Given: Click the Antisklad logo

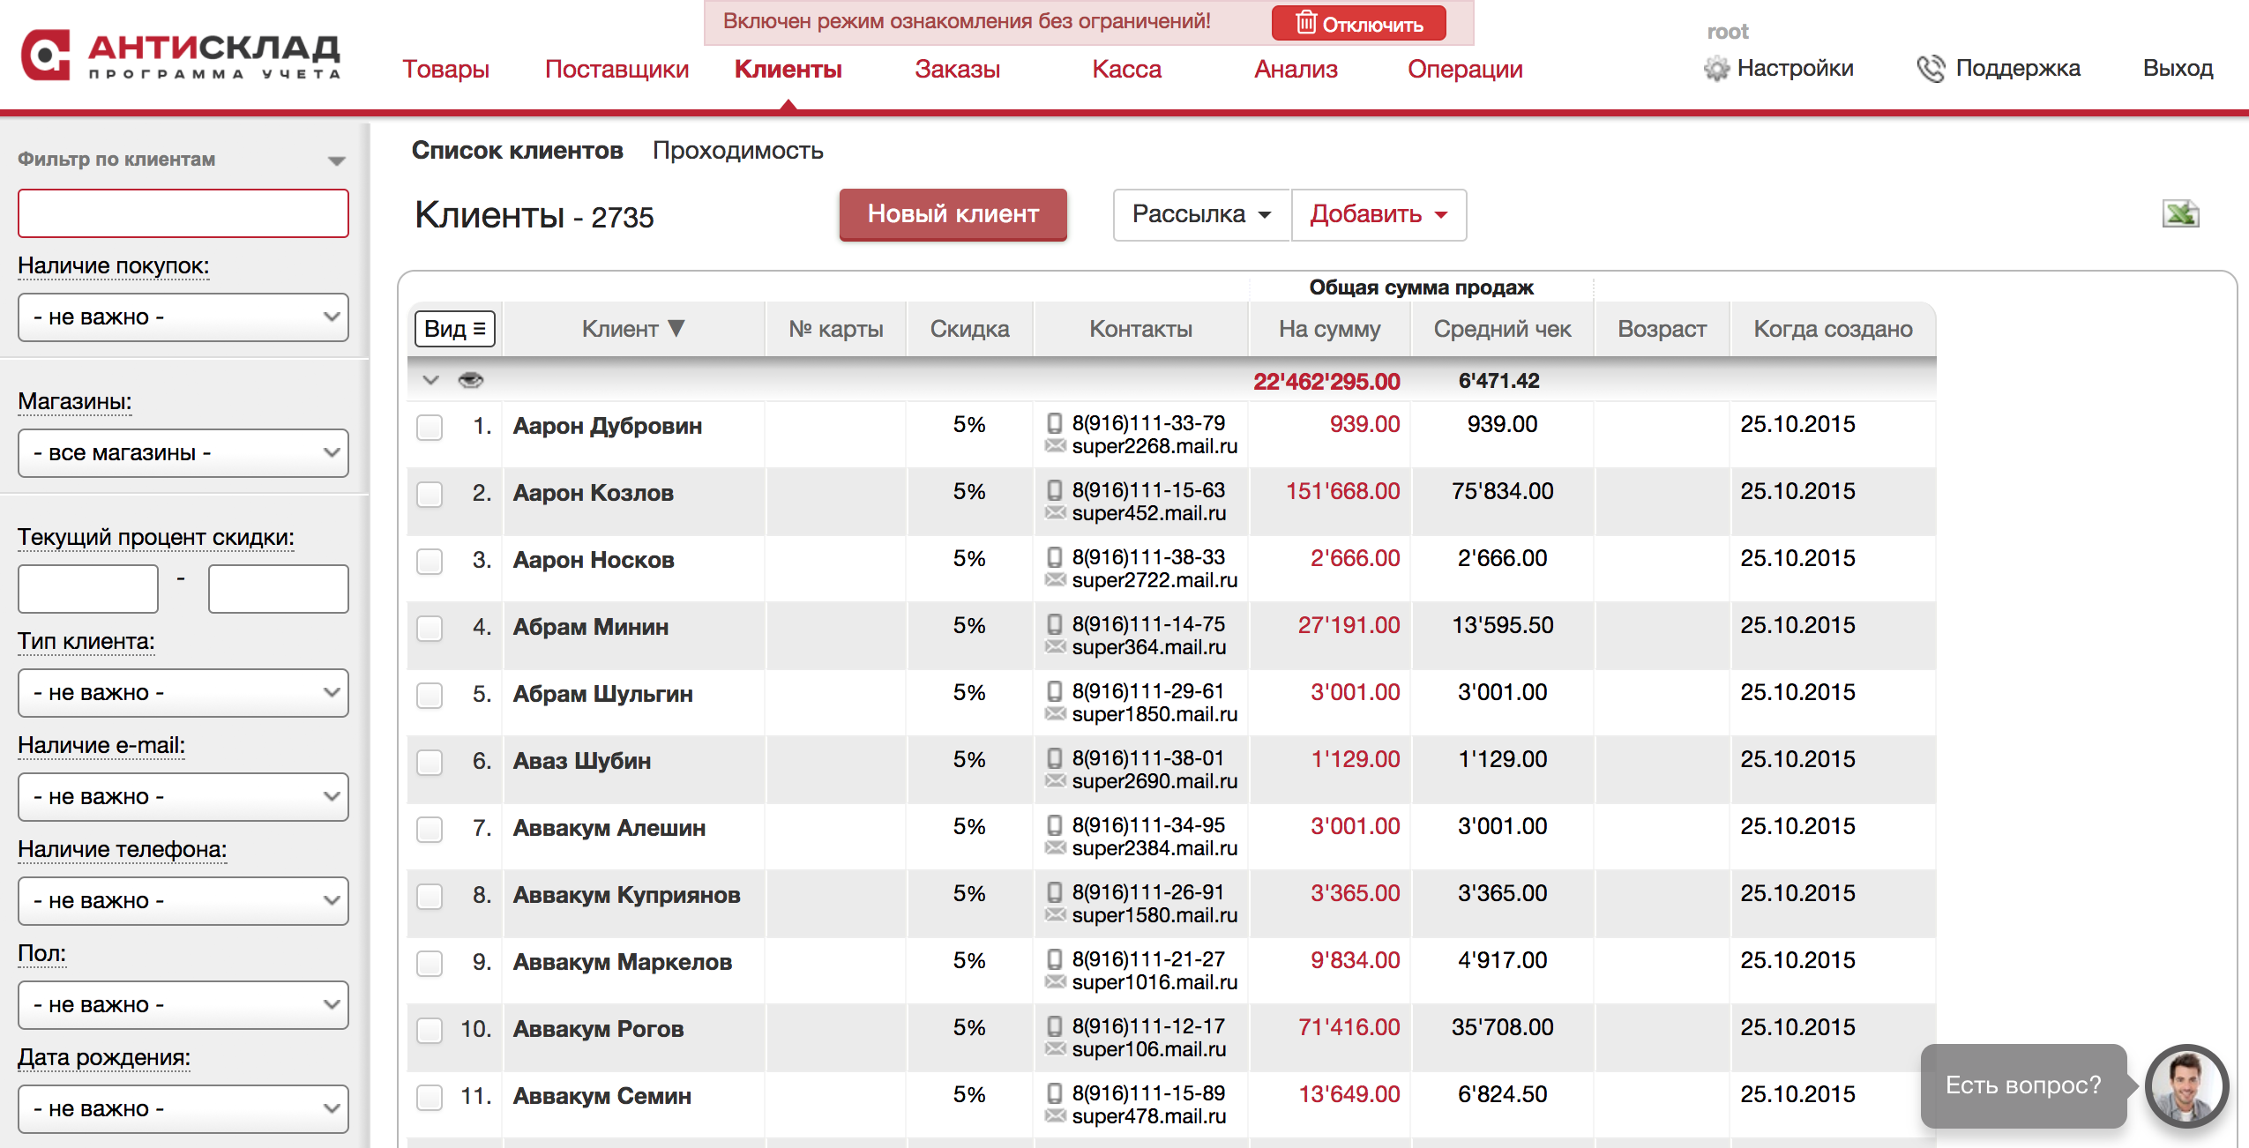Looking at the screenshot, I should pyautogui.click(x=181, y=55).
